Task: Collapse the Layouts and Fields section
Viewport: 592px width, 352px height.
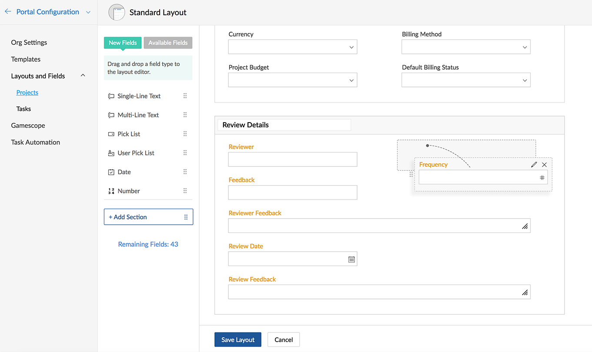Action: pos(83,76)
